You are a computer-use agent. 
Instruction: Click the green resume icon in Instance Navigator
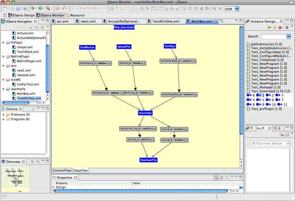coord(269,28)
